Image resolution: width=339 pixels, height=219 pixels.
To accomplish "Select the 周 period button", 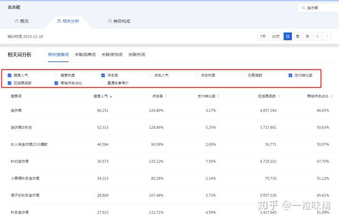I will (x=298, y=36).
